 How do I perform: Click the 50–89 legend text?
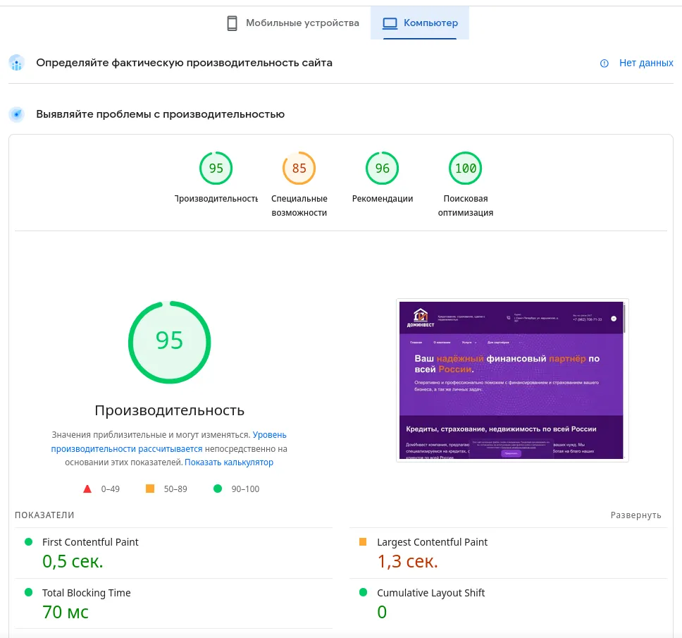pos(175,489)
